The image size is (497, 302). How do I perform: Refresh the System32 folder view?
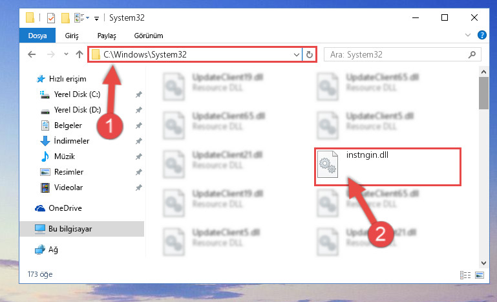310,54
